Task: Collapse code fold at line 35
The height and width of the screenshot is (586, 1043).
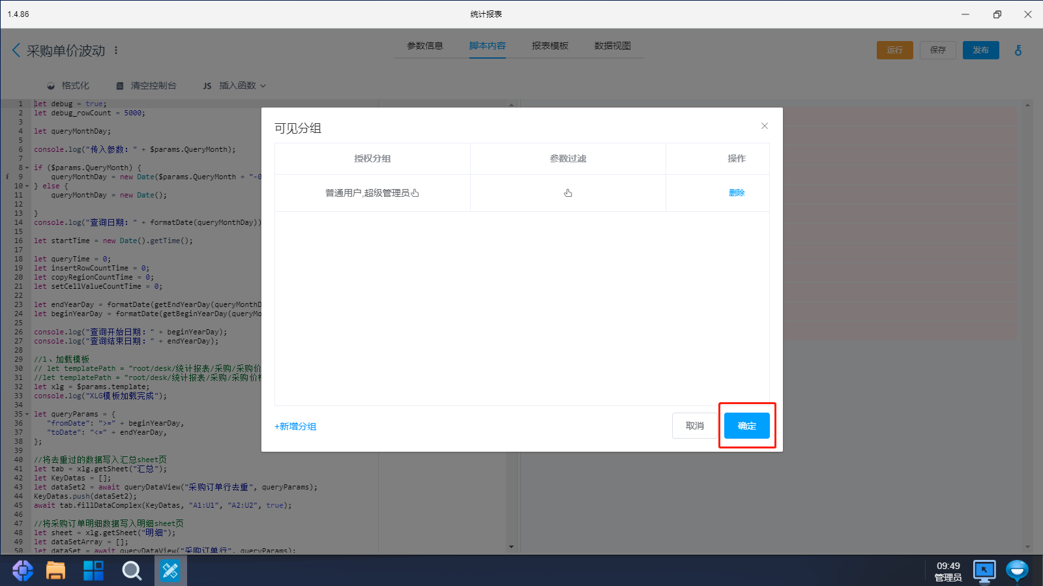Action: click(27, 414)
